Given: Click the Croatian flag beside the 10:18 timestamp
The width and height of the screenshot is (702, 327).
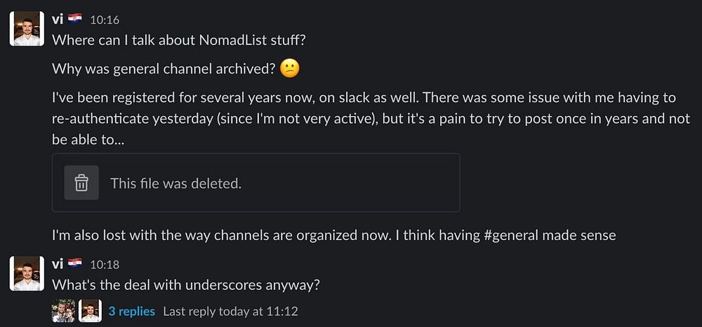Looking at the screenshot, I should (75, 263).
